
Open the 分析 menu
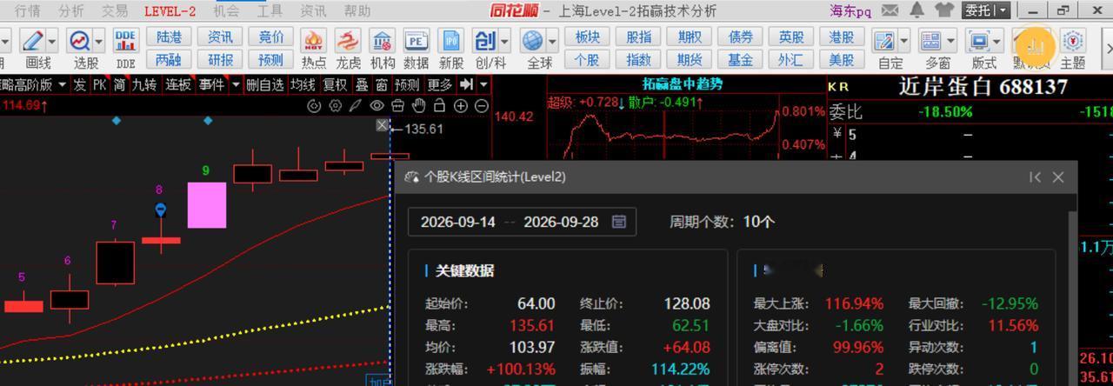tap(71, 10)
